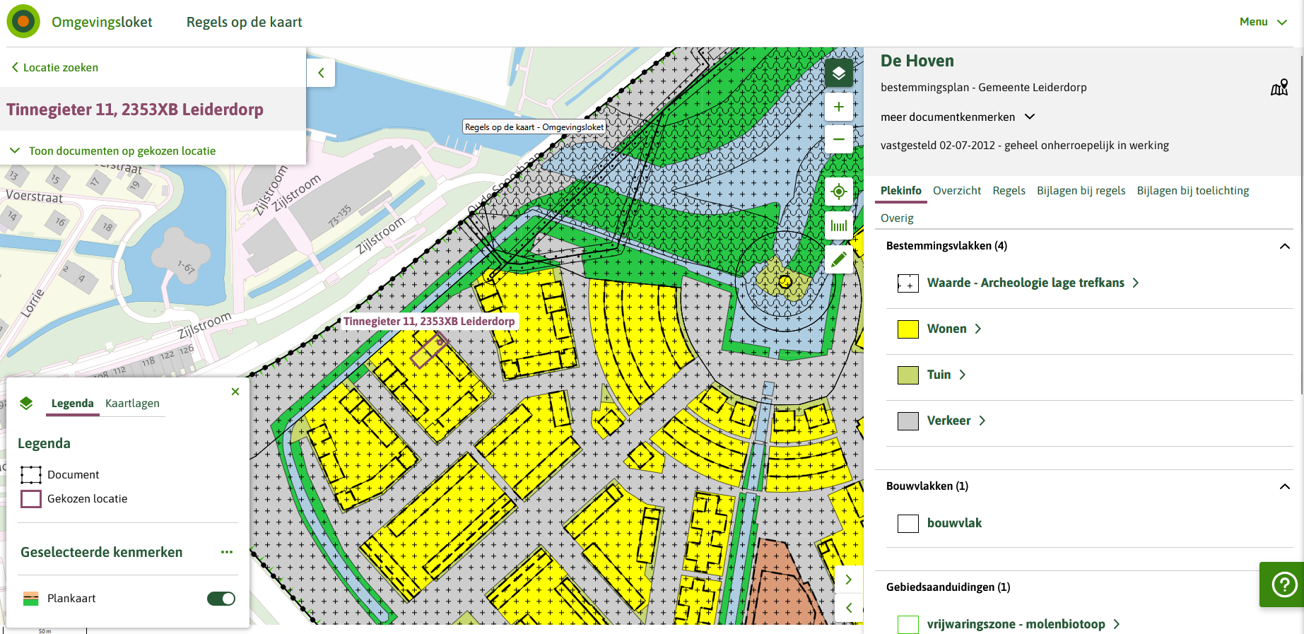Switch to the Regels tab
This screenshot has width=1304, height=634.
point(1008,191)
